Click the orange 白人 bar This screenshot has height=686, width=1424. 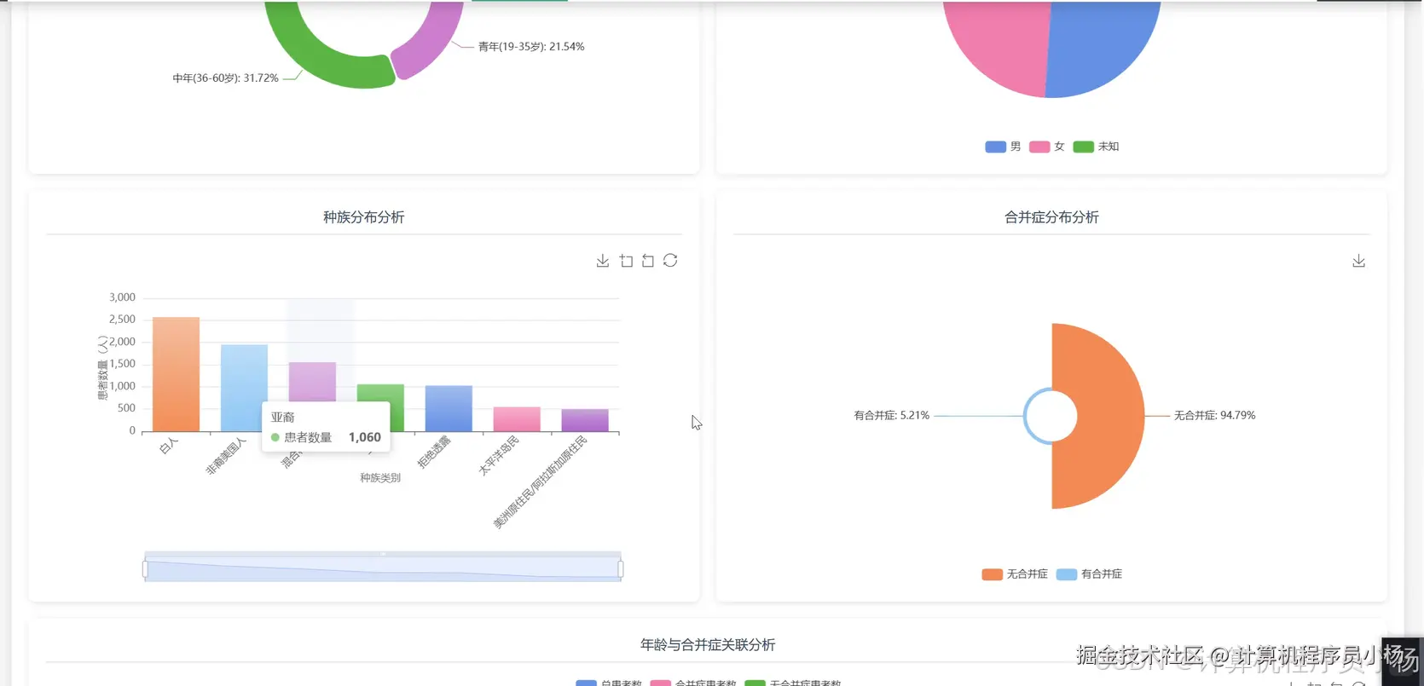point(176,374)
